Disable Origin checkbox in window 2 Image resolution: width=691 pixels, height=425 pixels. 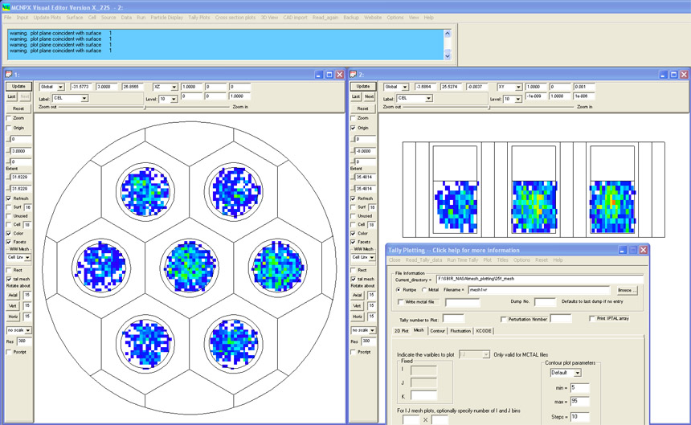pos(353,128)
